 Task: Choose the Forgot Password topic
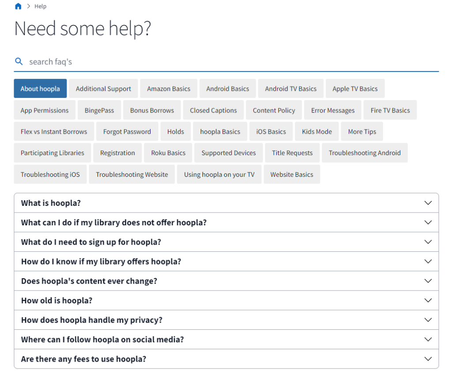127,131
